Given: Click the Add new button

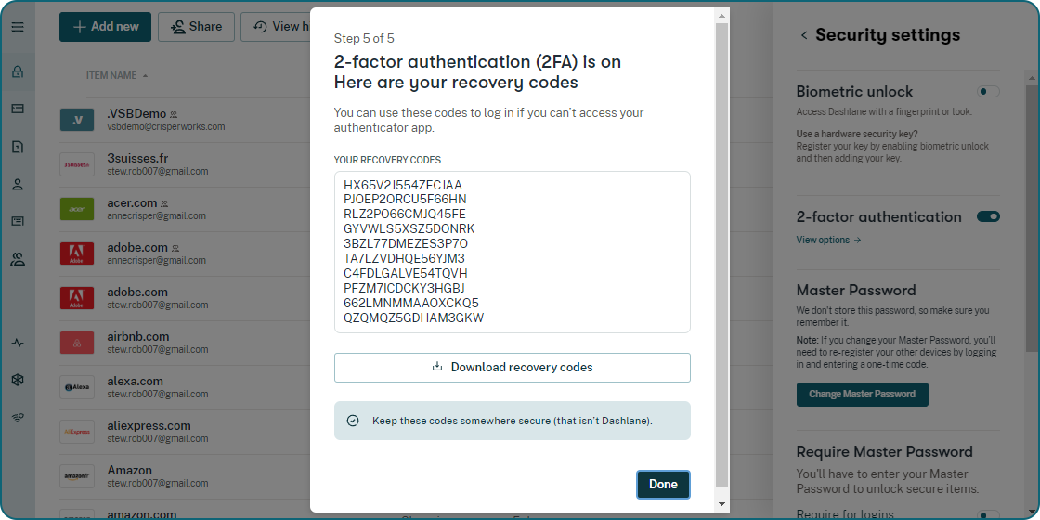Looking at the screenshot, I should (x=105, y=27).
